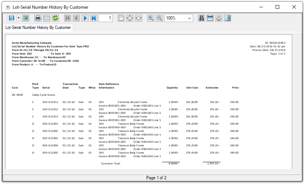Viewport: 306px width, 185px height.
Task: Click the page number input field
Action: [x=106, y=18]
